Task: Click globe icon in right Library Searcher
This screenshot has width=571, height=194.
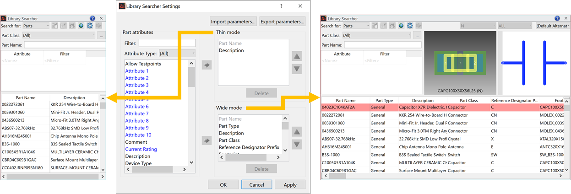Action: click(401, 26)
